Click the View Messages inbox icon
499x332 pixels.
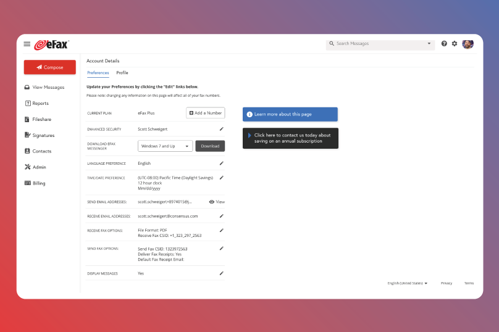pyautogui.click(x=27, y=87)
